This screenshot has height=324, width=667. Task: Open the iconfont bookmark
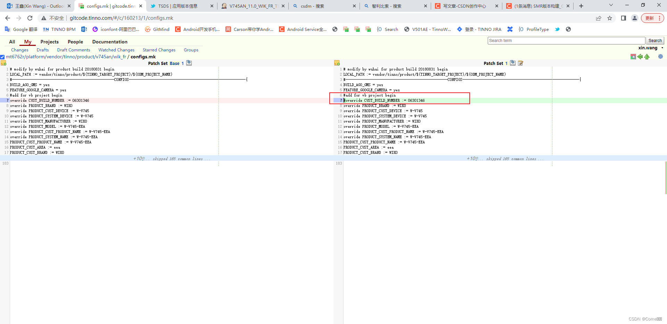[116, 29]
